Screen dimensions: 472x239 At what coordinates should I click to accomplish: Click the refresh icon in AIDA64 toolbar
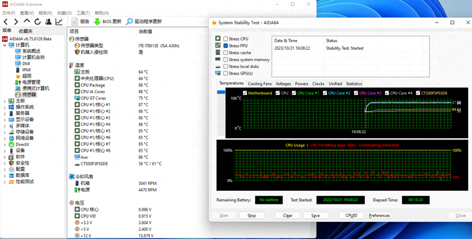pyautogui.click(x=38, y=22)
